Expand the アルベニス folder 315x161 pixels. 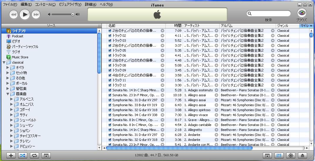point(11,99)
